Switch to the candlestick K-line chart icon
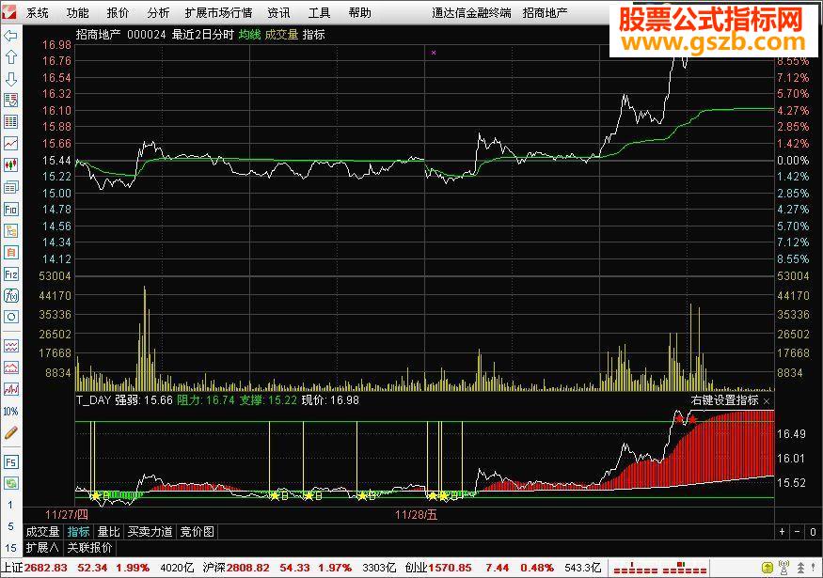Screen dimensions: 823x578 tap(10, 165)
